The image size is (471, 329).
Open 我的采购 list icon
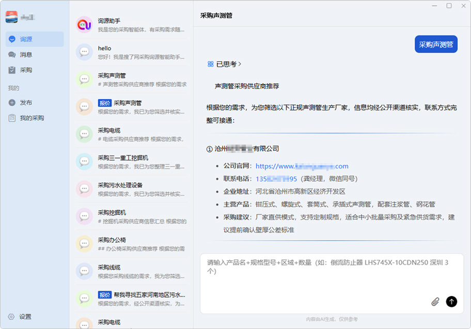pyautogui.click(x=12, y=118)
